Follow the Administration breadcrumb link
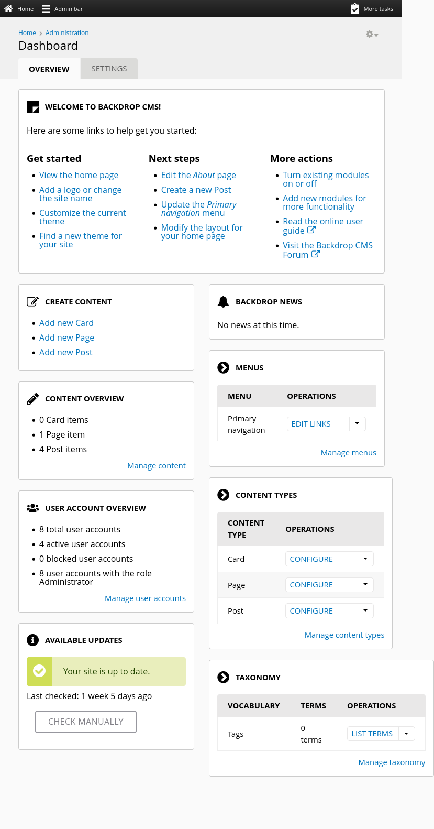The height and width of the screenshot is (829, 434). (x=67, y=33)
